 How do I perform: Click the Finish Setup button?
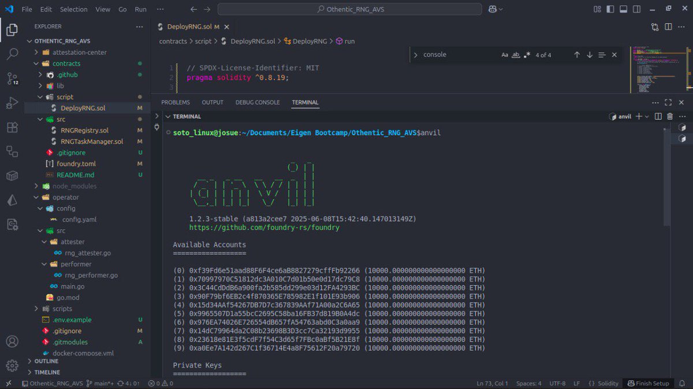(x=649, y=383)
